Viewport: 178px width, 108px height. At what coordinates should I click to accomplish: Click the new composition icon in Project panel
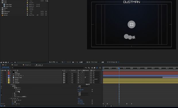6,62
